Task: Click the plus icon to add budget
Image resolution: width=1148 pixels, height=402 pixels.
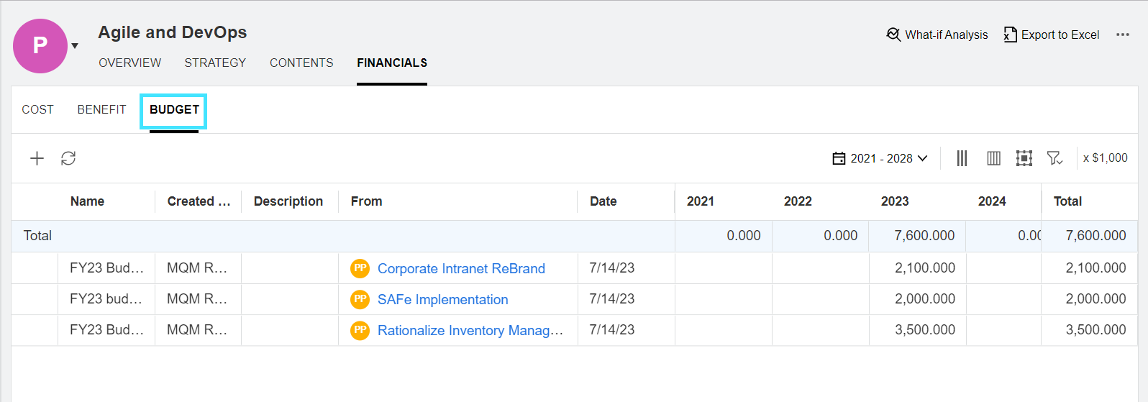Action: (x=37, y=158)
